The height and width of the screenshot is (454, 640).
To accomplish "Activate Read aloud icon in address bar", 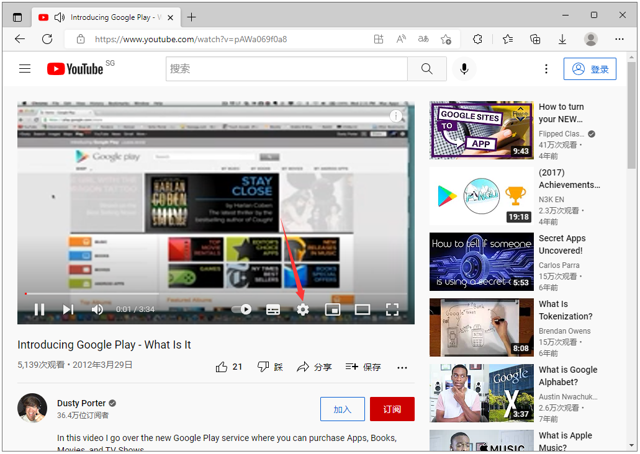I will tap(401, 39).
